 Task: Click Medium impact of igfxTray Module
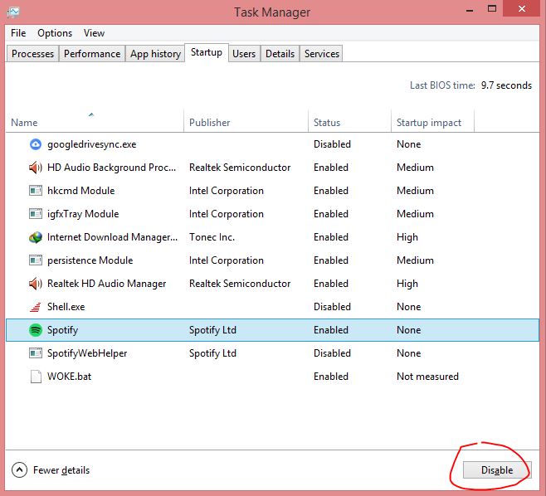tap(415, 214)
